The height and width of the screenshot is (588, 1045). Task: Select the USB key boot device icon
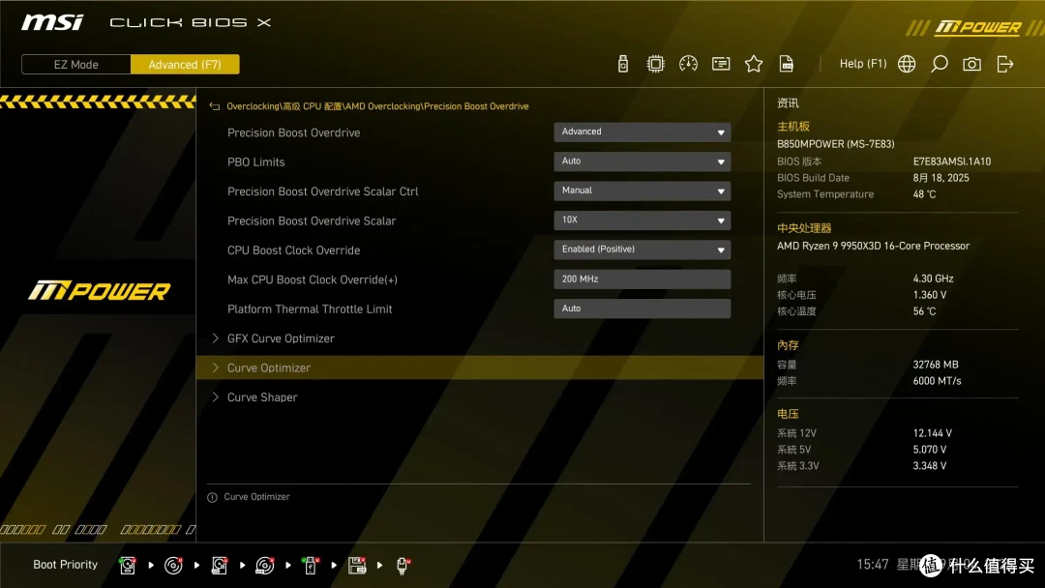(x=311, y=566)
